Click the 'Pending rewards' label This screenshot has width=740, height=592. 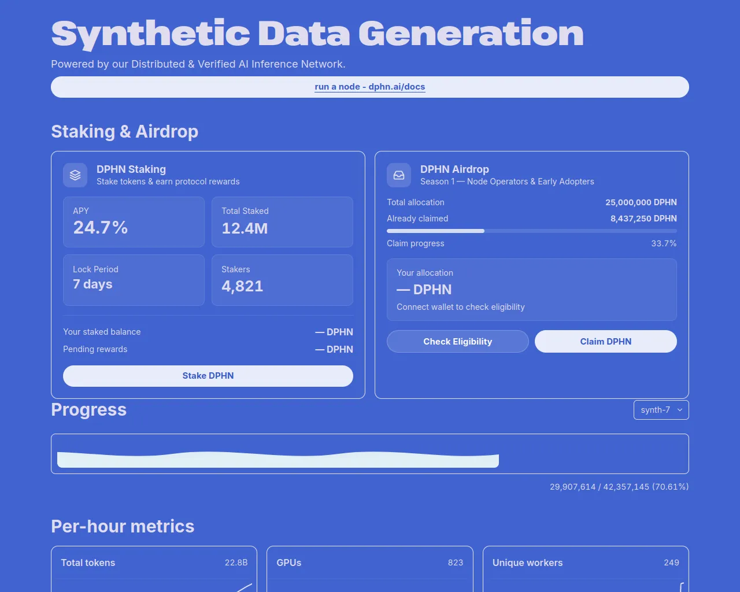click(95, 349)
